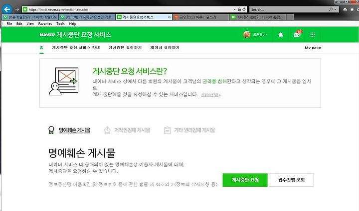This screenshot has height=211, width=359.
Task: Open the View menu
Action: coord(30,24)
